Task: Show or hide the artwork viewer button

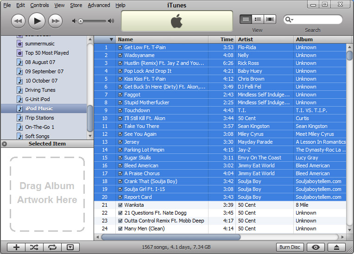Action: (70, 247)
